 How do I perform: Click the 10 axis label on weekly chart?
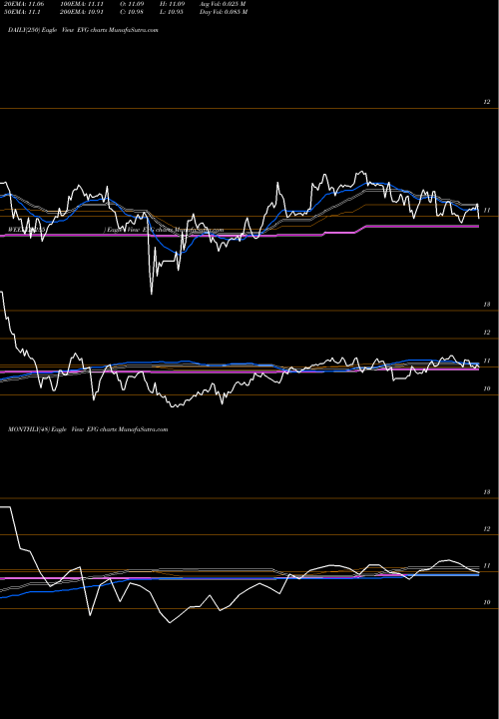coord(487,388)
